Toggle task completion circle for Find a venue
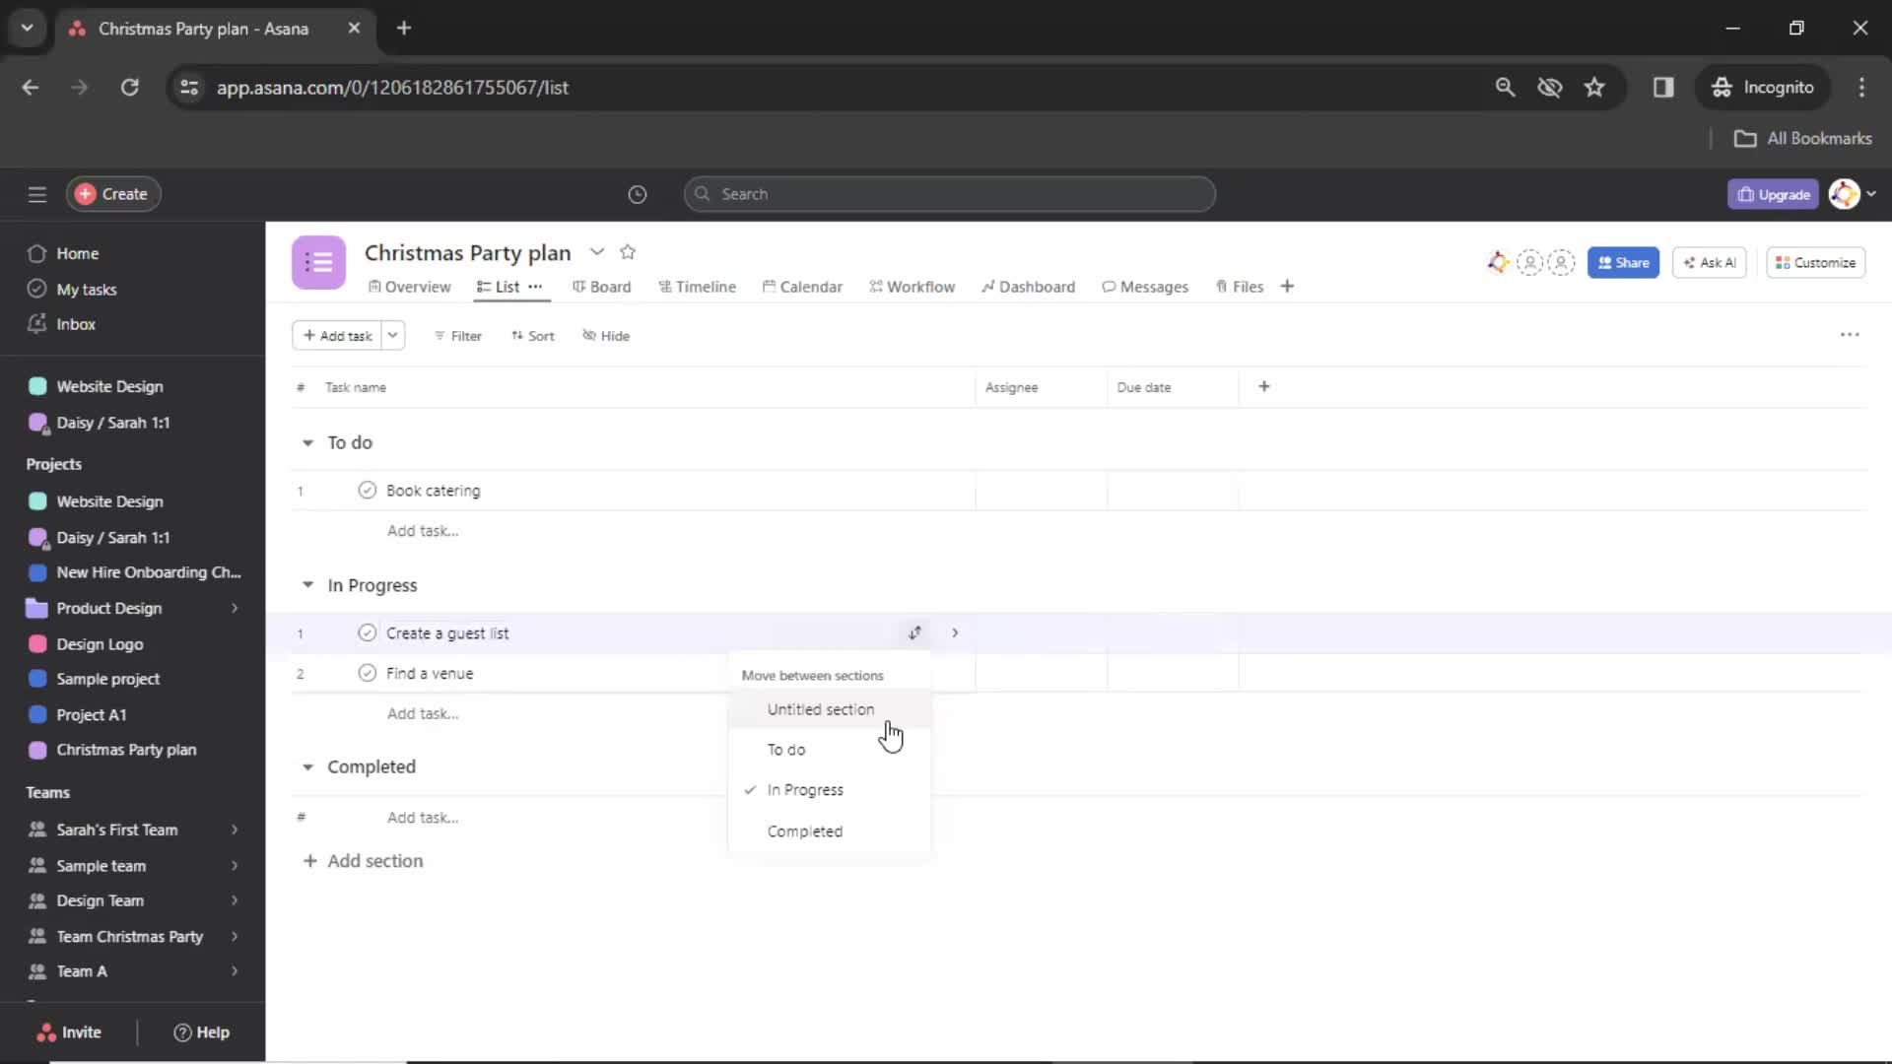This screenshot has height=1064, width=1892. (366, 672)
